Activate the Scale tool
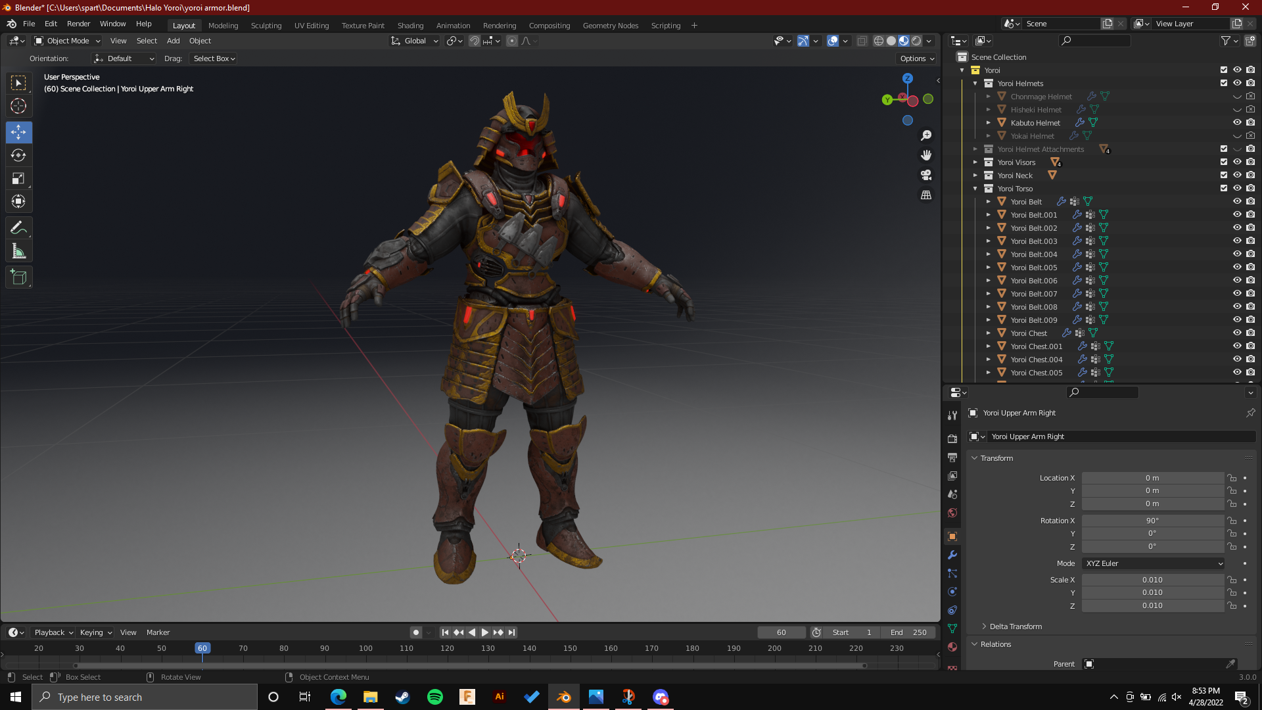Image resolution: width=1262 pixels, height=710 pixels. [x=18, y=178]
